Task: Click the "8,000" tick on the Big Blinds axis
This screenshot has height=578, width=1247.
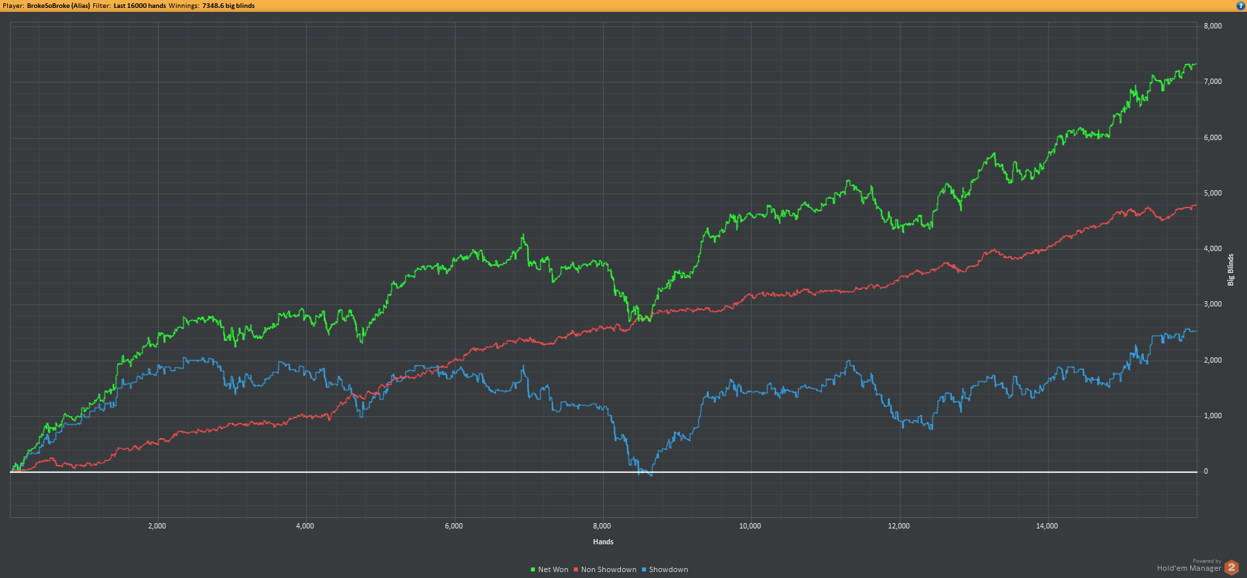Action: [1213, 26]
